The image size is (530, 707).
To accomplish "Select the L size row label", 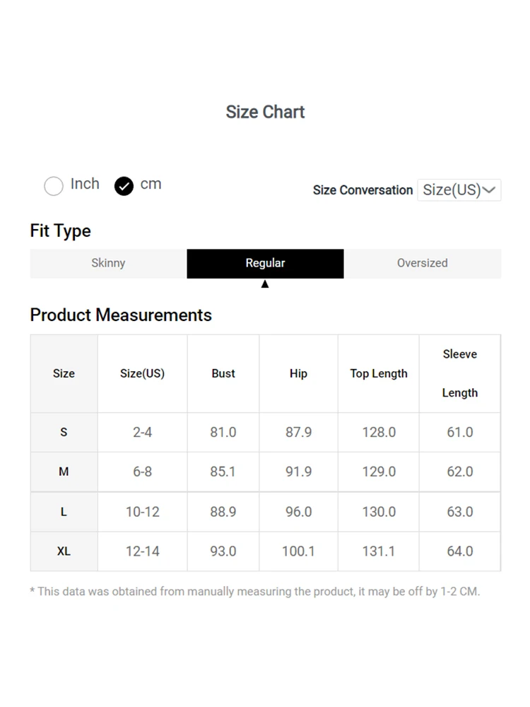I will click(x=64, y=512).
